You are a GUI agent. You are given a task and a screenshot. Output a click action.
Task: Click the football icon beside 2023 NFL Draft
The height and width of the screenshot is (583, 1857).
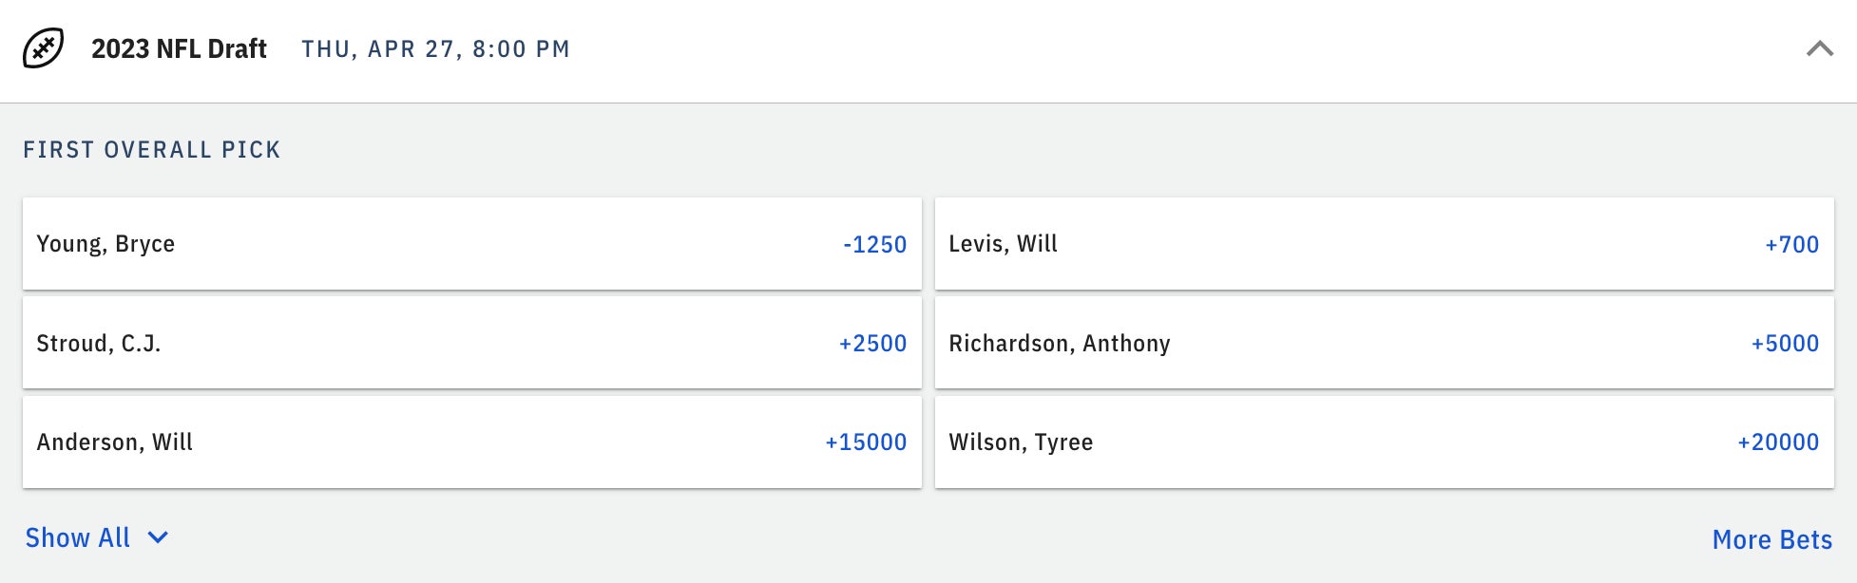[x=43, y=48]
